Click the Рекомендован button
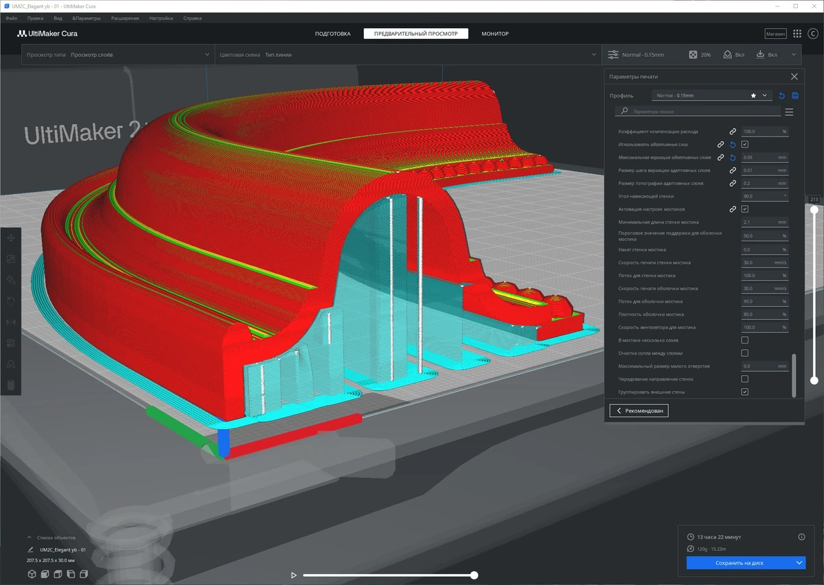Screen dimensions: 824x585 (x=639, y=411)
